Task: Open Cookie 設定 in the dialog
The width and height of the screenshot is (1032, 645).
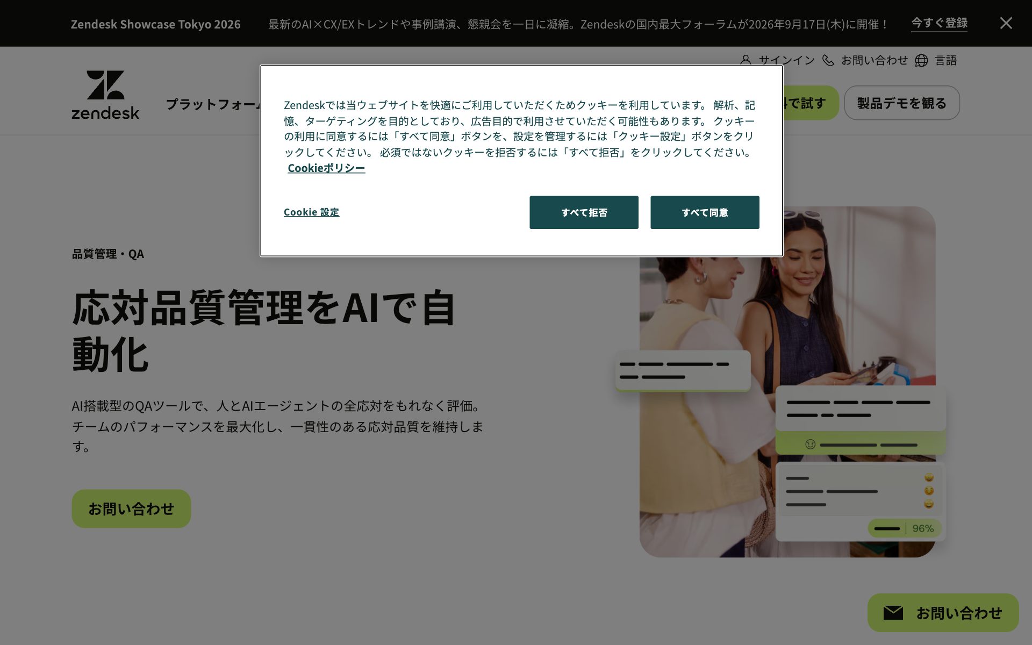Action: click(311, 212)
